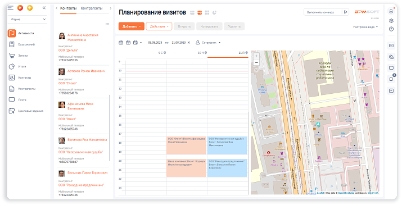402x205 pixels.
Task: Open user profile icon in right bar
Action: click(x=391, y=11)
